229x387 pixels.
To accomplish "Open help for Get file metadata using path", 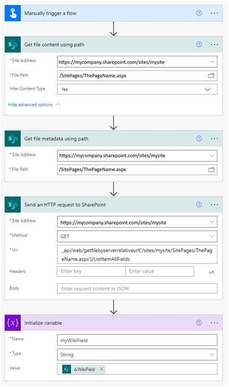I will tap(199, 139).
